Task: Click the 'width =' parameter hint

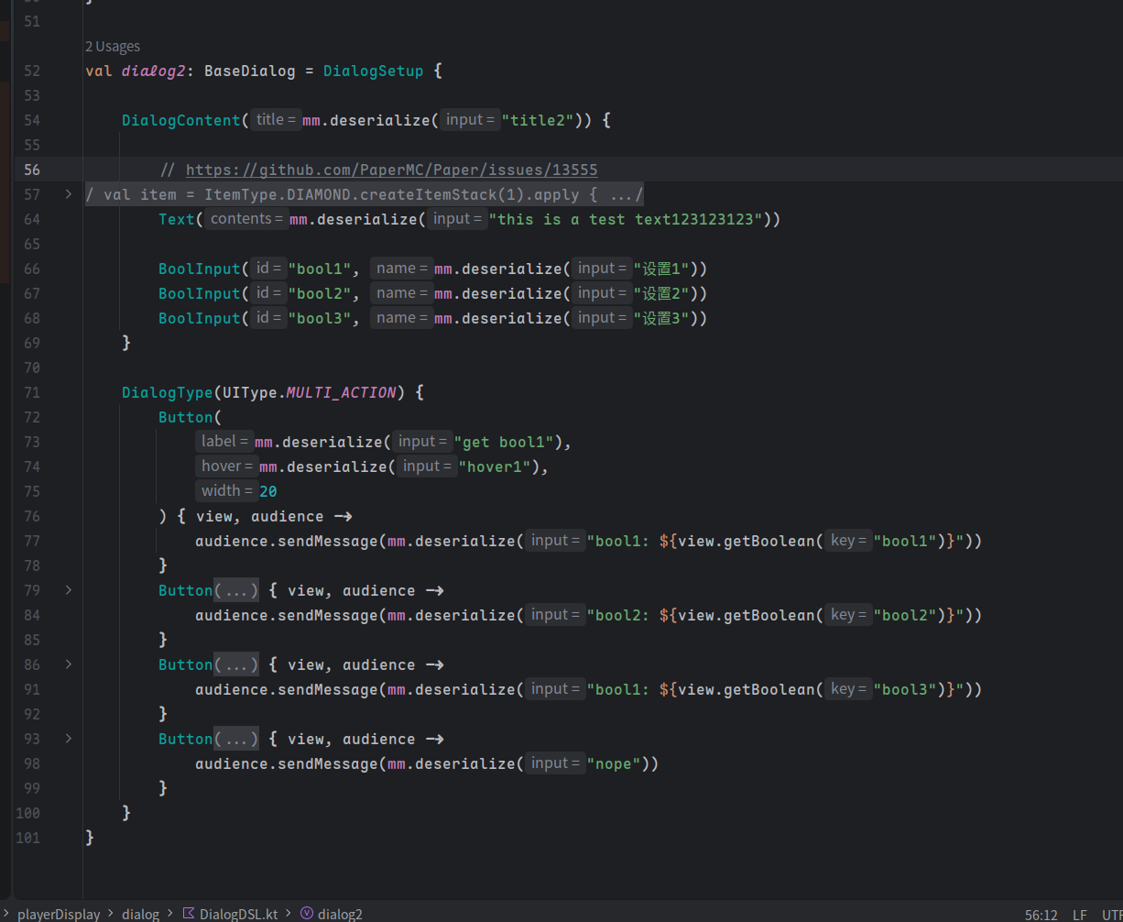Action: click(226, 491)
